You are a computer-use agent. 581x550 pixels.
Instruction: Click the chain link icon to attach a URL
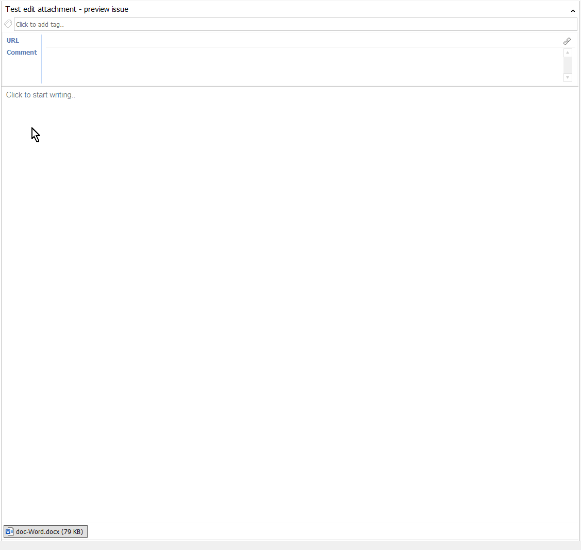click(x=567, y=41)
